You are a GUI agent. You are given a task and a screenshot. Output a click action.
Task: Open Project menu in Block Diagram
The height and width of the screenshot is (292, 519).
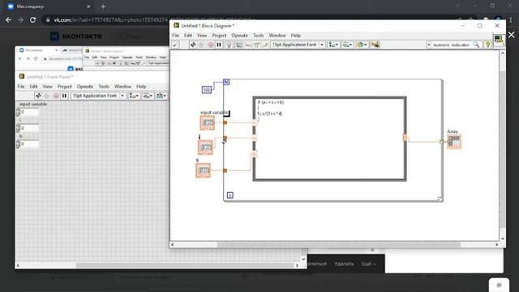[219, 36]
